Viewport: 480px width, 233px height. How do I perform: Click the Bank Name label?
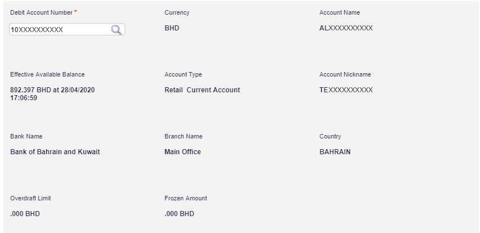pos(26,136)
